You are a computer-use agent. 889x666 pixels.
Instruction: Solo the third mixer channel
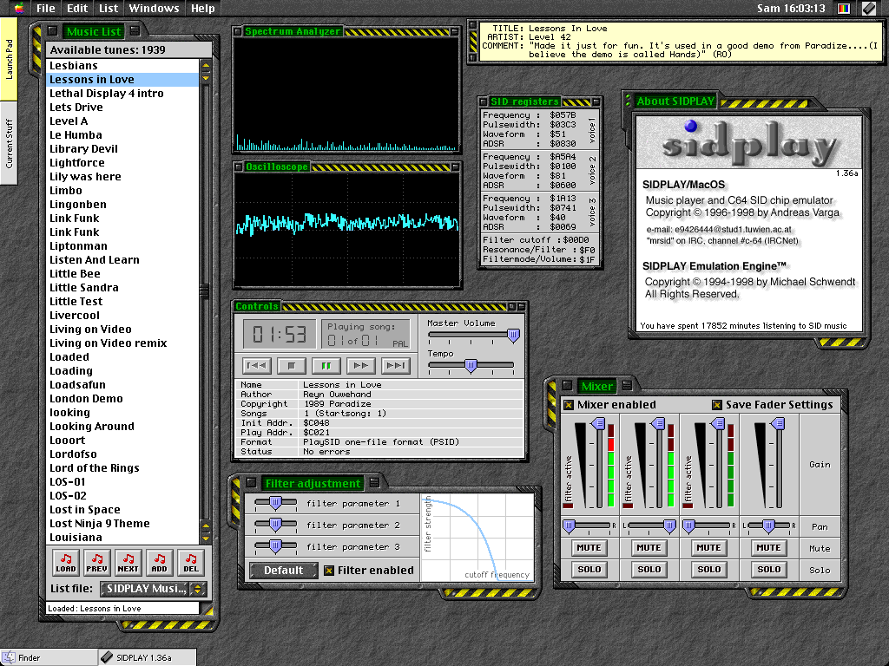(x=708, y=569)
